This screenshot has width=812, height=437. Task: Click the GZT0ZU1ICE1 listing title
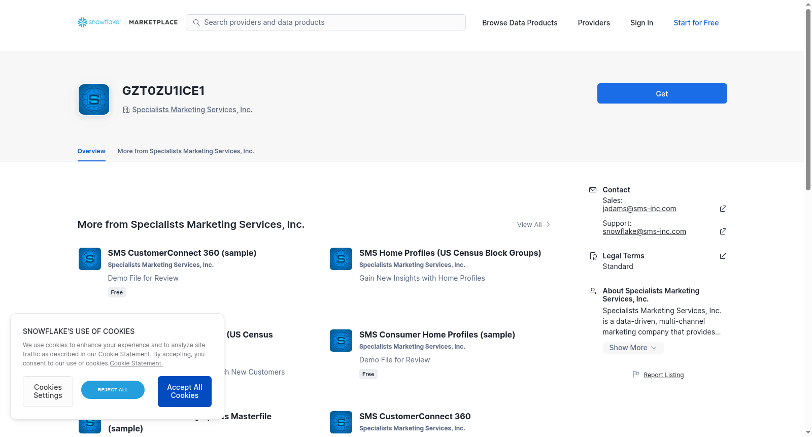(163, 90)
